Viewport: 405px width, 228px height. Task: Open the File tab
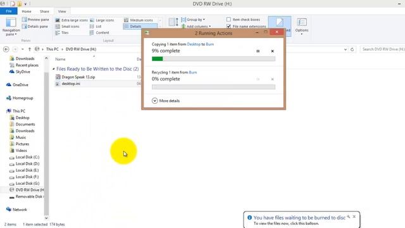[8, 11]
